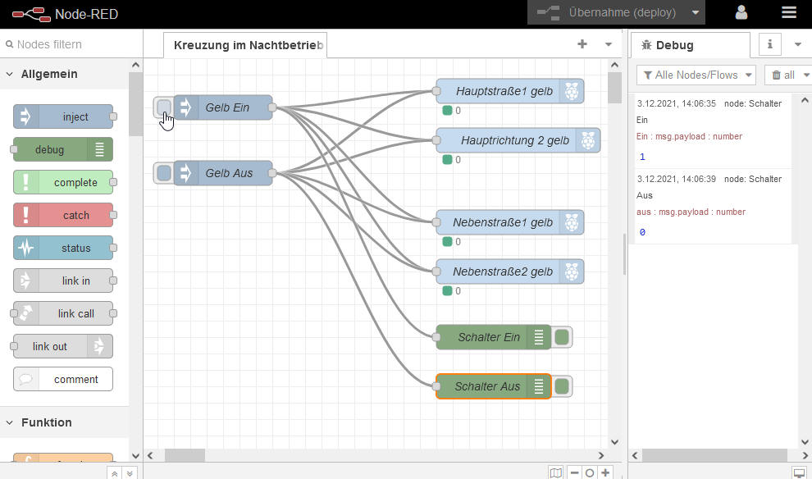The image size is (812, 479).
Task: Toggle the Schalter Ein debug output
Action: 562,337
